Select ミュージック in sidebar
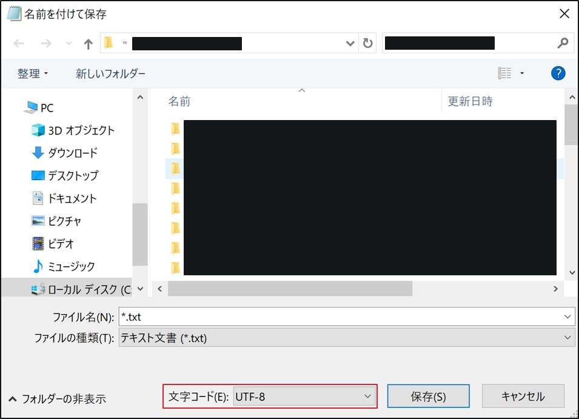The height and width of the screenshot is (419, 579). coord(72,266)
